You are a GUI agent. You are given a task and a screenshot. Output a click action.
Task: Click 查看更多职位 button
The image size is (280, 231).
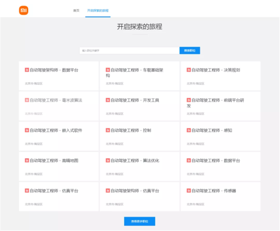(x=140, y=221)
